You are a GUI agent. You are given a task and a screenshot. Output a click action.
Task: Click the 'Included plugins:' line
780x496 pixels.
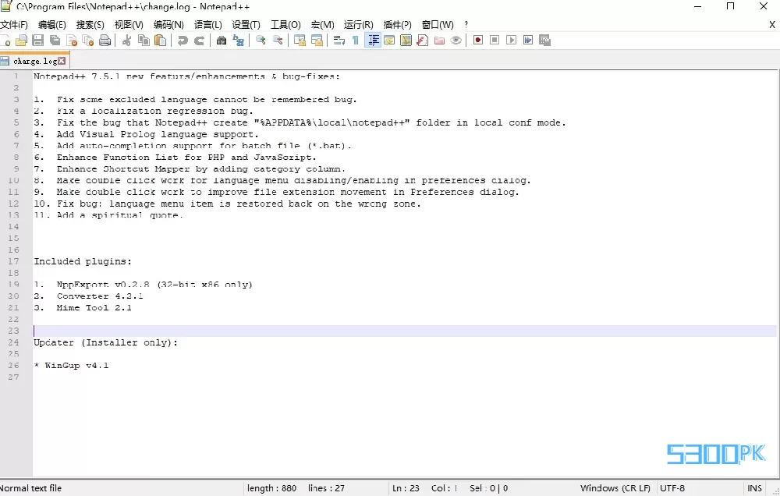click(83, 261)
